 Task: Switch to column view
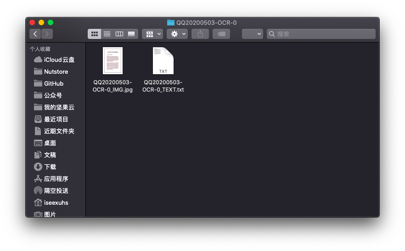pyautogui.click(x=119, y=34)
